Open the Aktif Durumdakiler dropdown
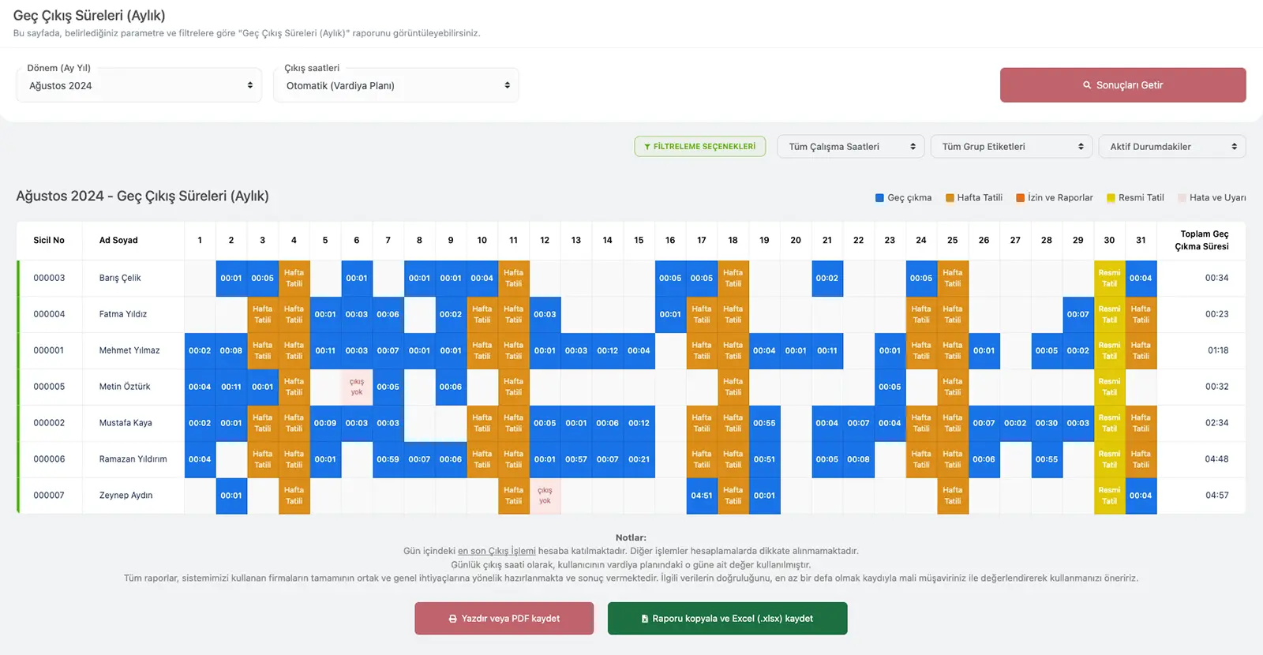The width and height of the screenshot is (1263, 655). (x=1171, y=147)
